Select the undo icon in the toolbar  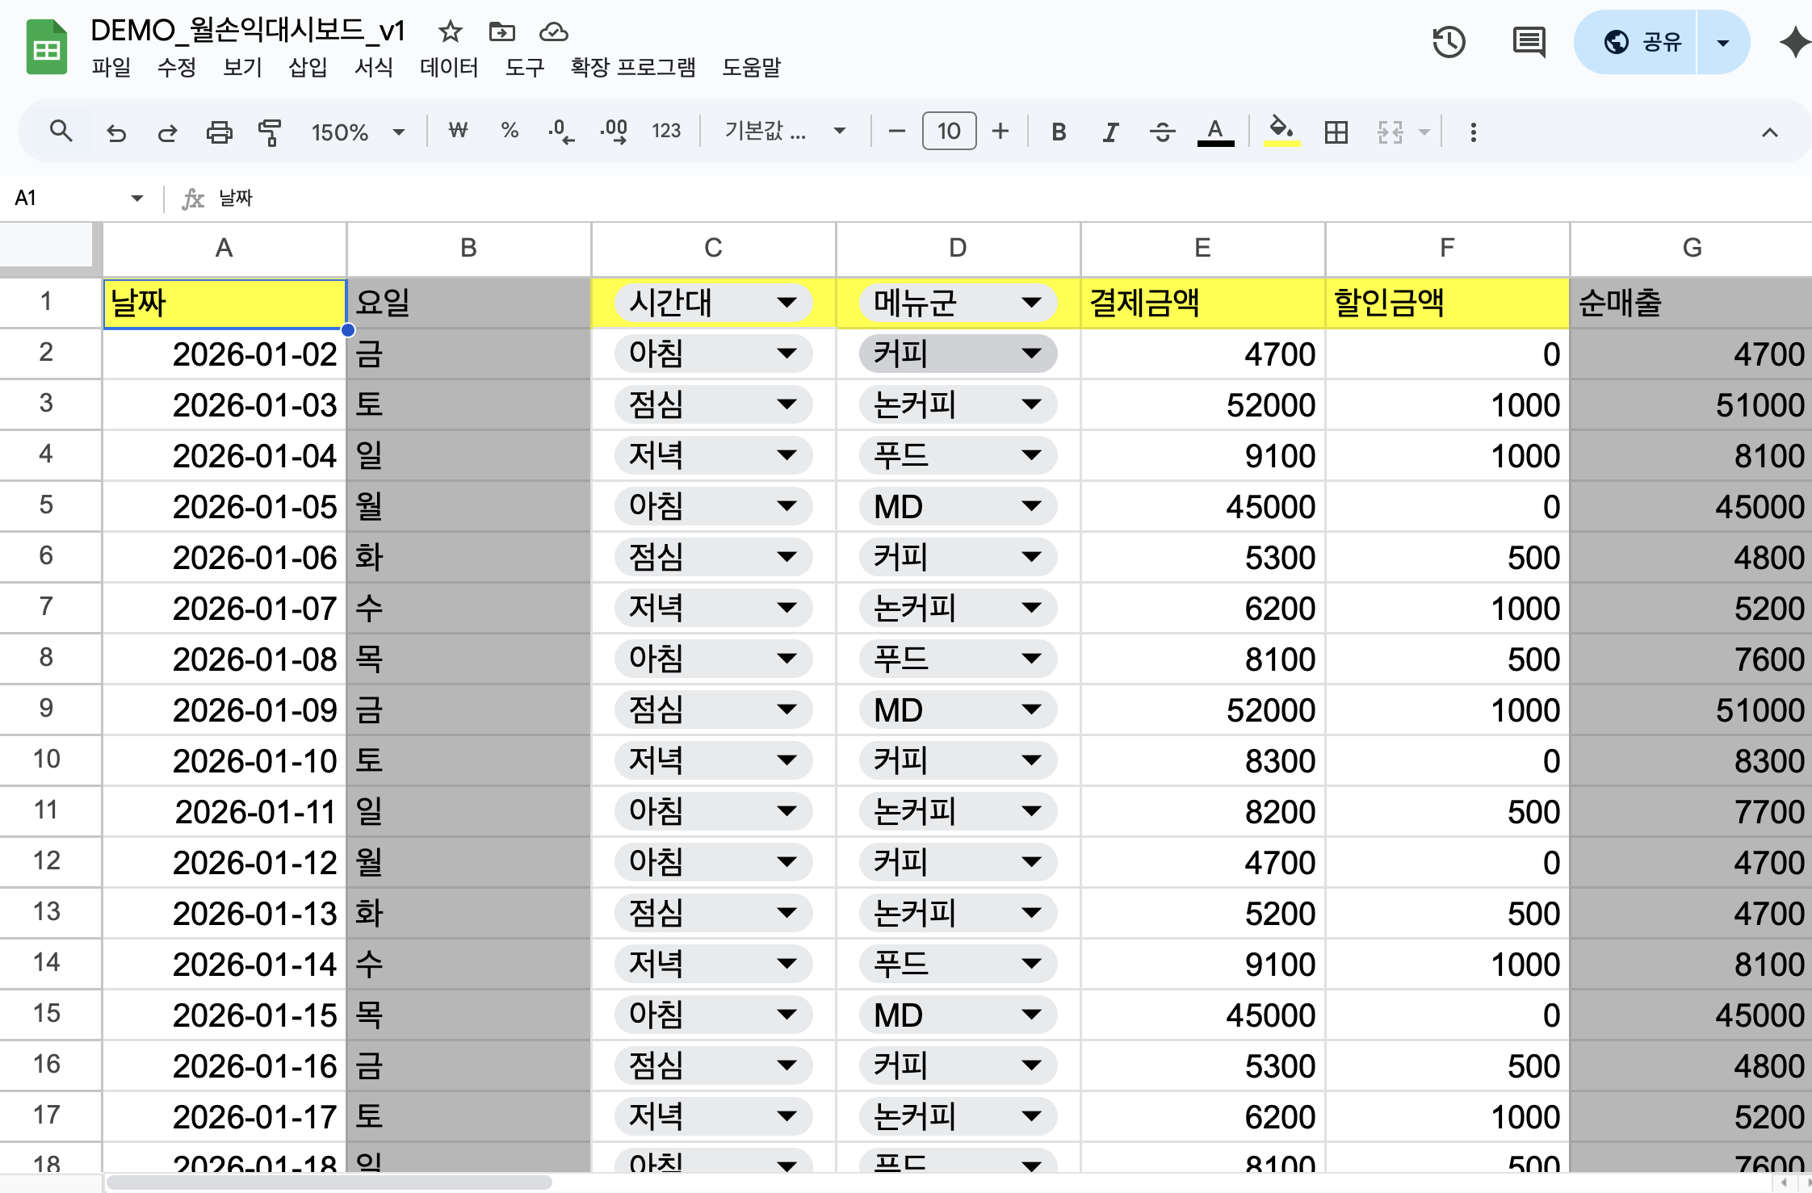pos(116,131)
